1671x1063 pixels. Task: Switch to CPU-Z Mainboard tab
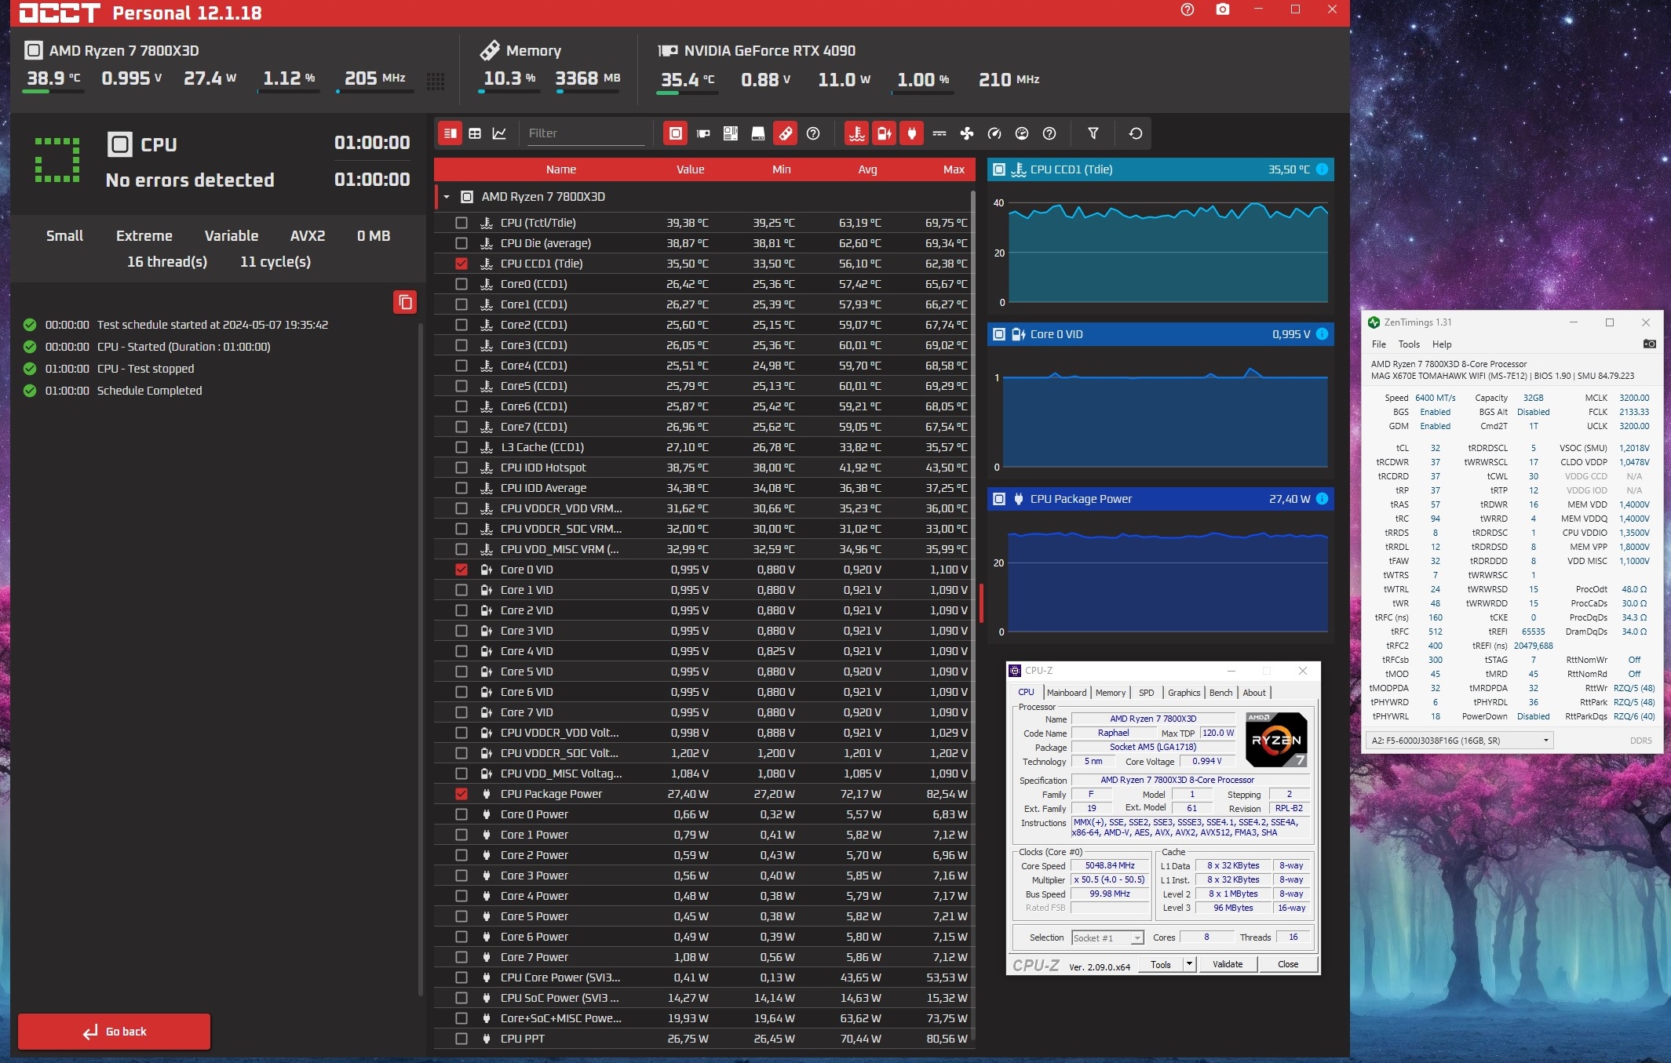[x=1067, y=693]
